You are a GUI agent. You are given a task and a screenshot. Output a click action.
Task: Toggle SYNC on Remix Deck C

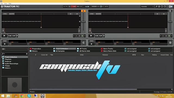[x=5, y=41]
